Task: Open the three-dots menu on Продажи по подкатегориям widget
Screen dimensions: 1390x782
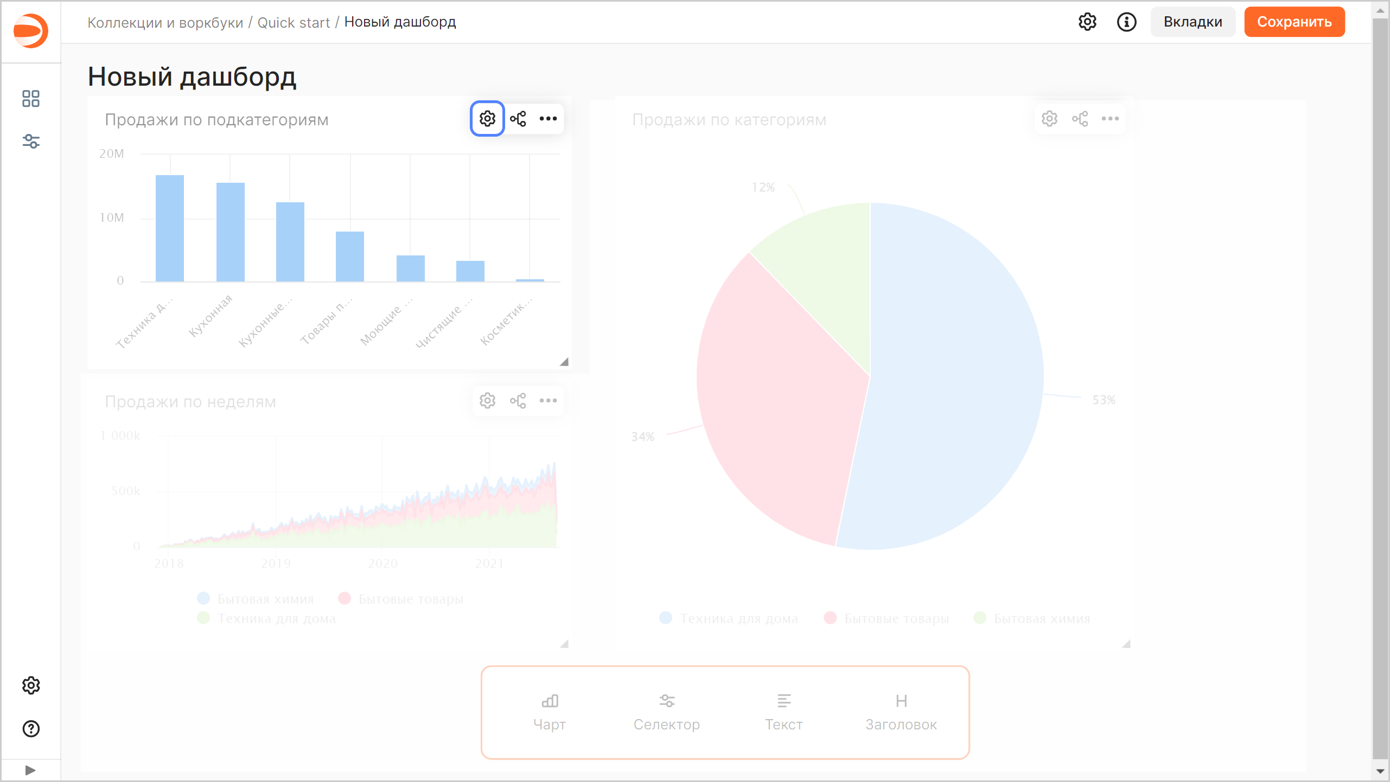Action: point(548,118)
